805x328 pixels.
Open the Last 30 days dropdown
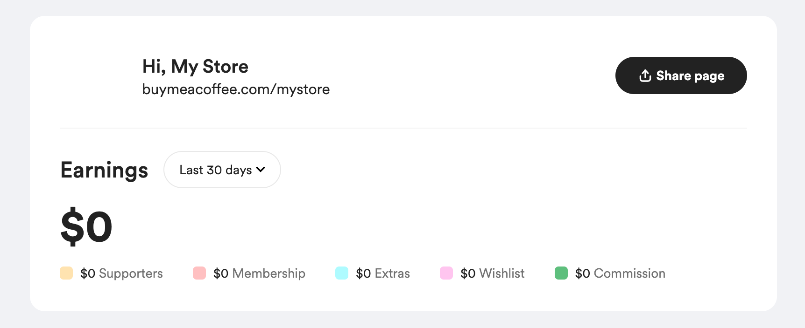(222, 170)
